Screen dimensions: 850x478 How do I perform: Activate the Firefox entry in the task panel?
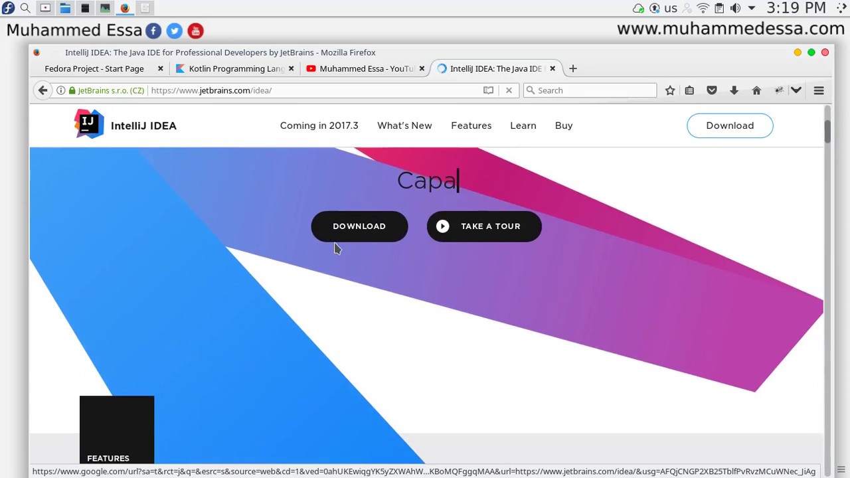(125, 8)
